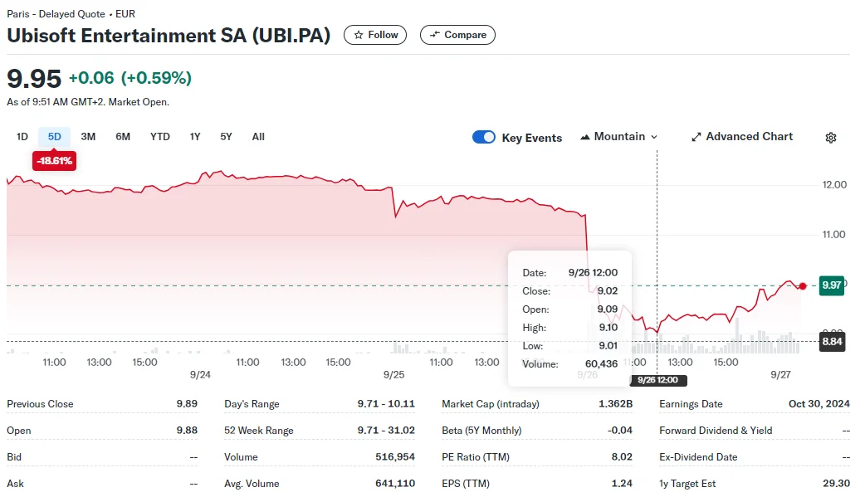Click the Compare arrows icon

point(434,35)
